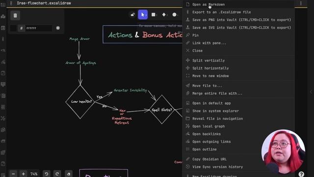
Task: Choose Open local graph
Action: coord(238,126)
